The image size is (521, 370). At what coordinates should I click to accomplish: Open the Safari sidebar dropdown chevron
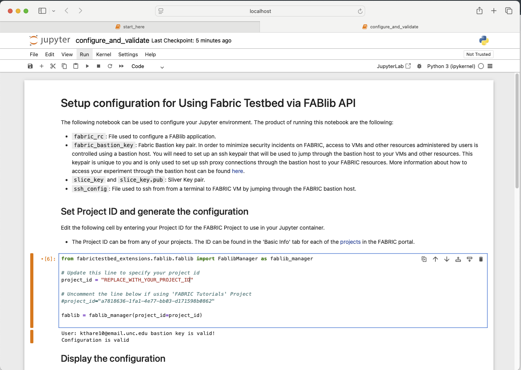(54, 11)
